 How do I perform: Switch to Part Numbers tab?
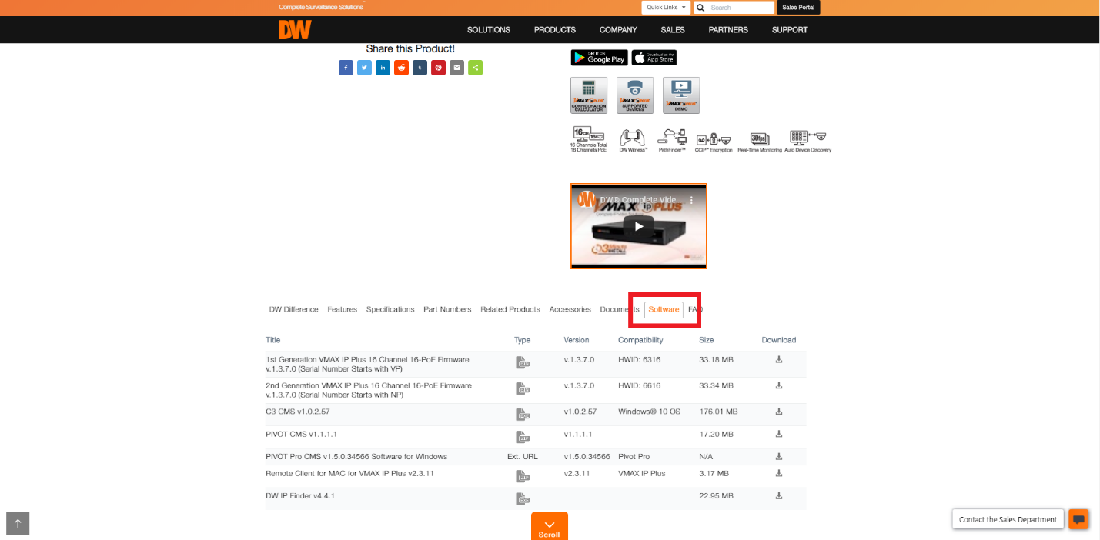[447, 309]
